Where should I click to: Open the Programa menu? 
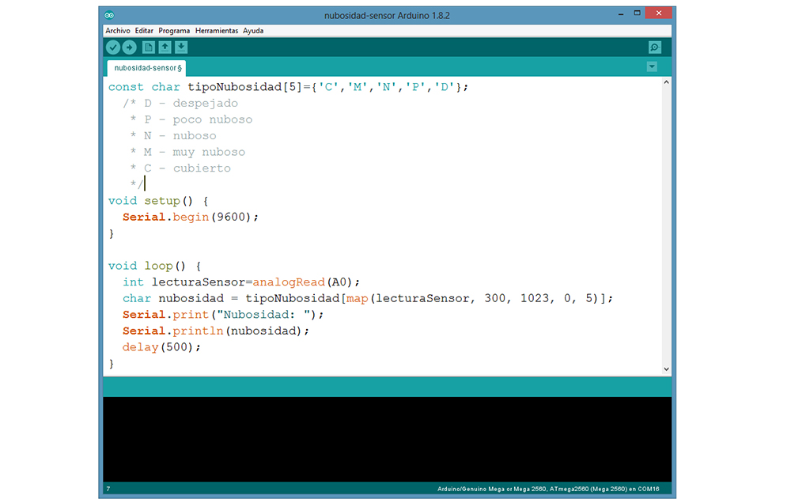click(174, 31)
